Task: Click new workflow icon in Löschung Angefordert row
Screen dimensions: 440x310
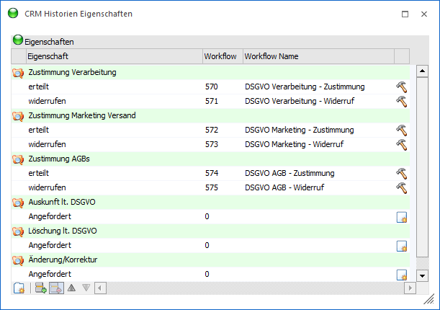Action: pos(402,246)
